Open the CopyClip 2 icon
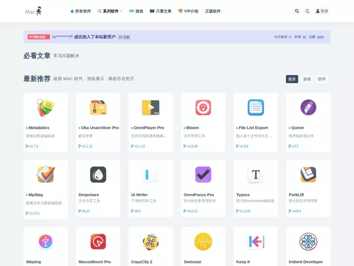 (x=150, y=242)
